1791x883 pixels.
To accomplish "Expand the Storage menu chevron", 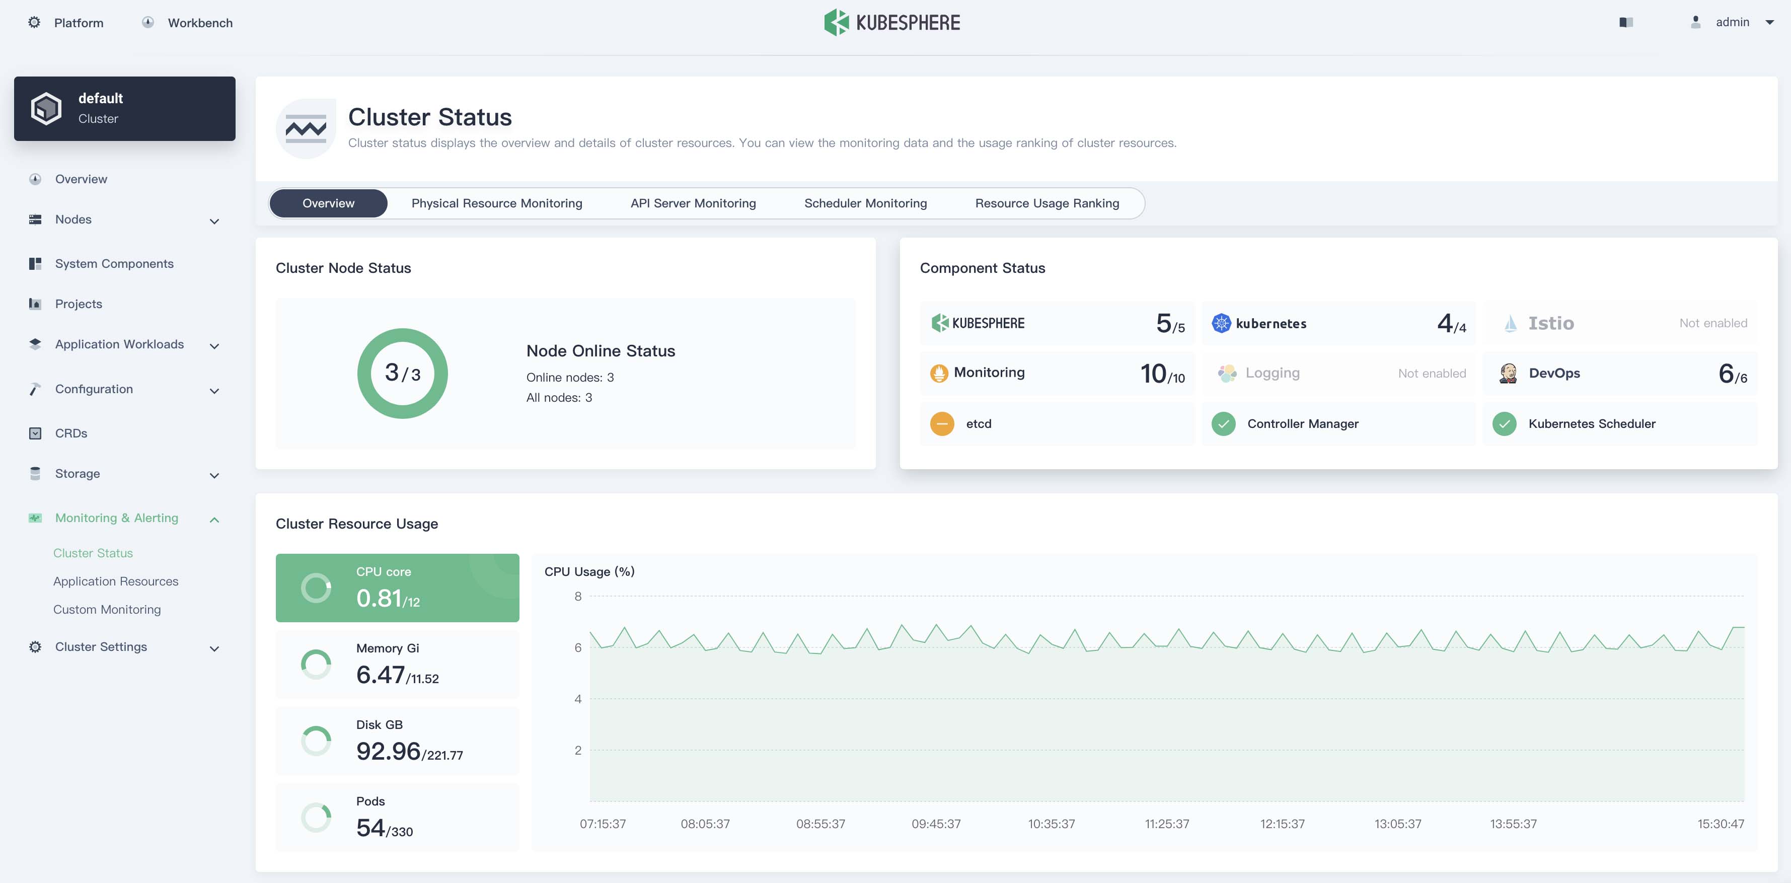I will pos(215,476).
